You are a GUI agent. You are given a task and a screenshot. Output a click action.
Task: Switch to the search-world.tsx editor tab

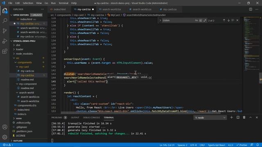(x=112, y=9)
